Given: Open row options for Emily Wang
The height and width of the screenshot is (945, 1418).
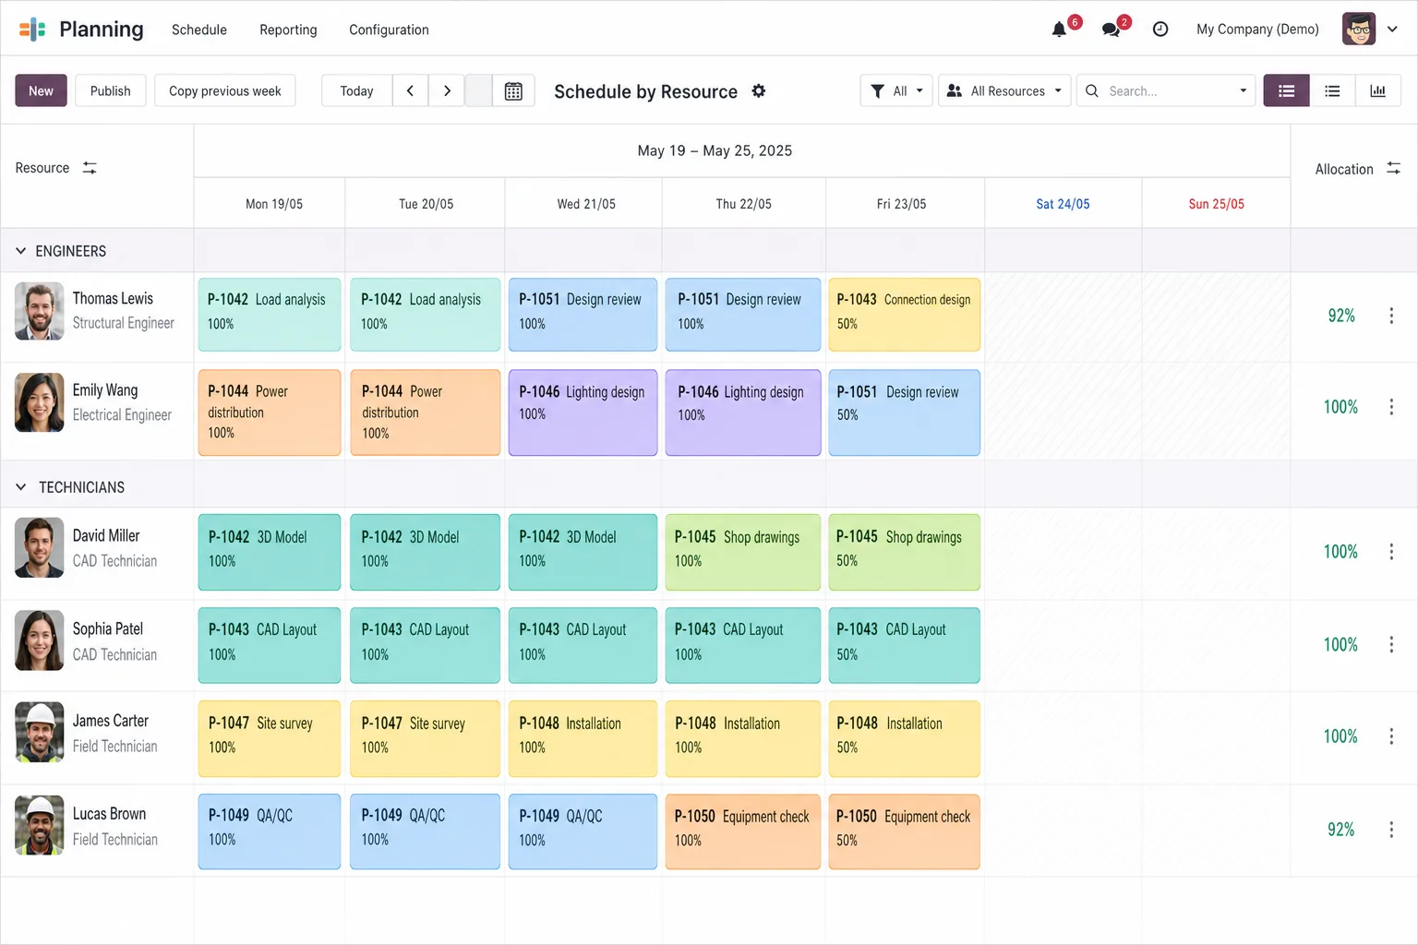Looking at the screenshot, I should coord(1391,407).
